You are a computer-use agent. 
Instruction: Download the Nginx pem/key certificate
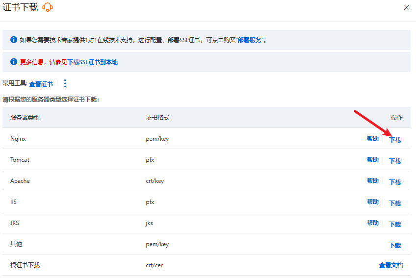(395, 140)
